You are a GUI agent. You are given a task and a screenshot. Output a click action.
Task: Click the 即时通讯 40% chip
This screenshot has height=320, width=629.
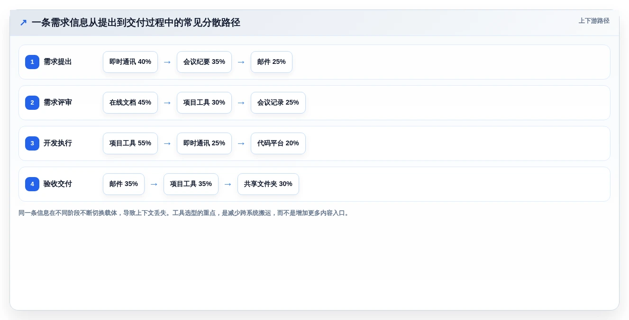130,62
